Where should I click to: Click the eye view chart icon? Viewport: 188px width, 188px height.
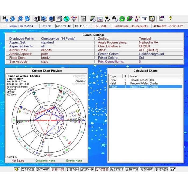(x=37, y=19)
